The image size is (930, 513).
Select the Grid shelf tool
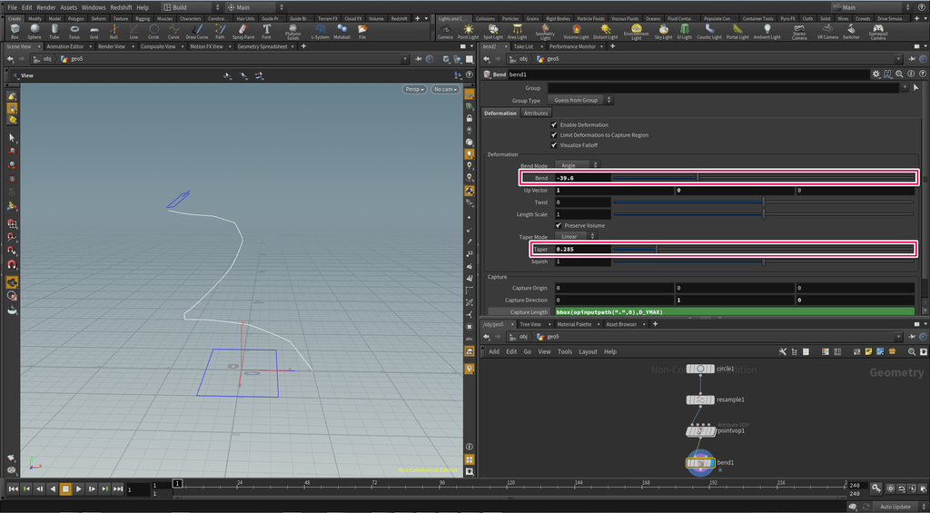tap(94, 32)
